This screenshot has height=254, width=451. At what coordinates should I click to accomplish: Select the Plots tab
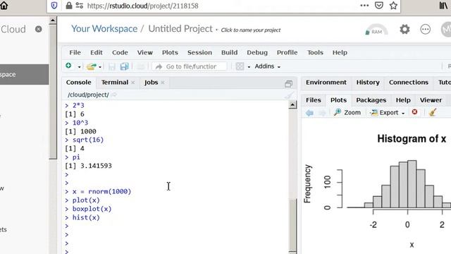pos(338,100)
